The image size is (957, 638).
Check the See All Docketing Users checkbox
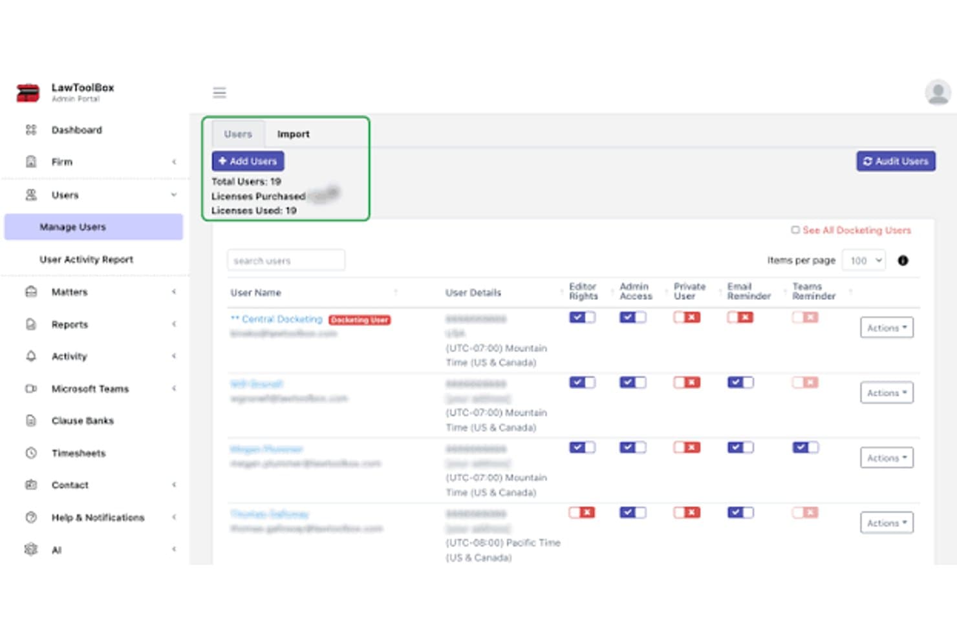[795, 230]
